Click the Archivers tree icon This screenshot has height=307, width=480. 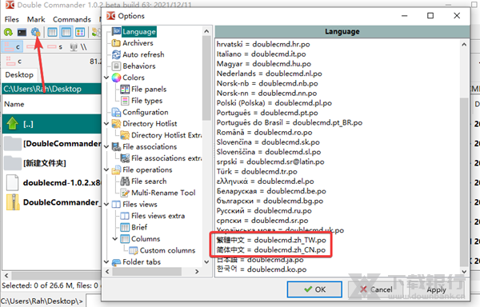point(116,43)
